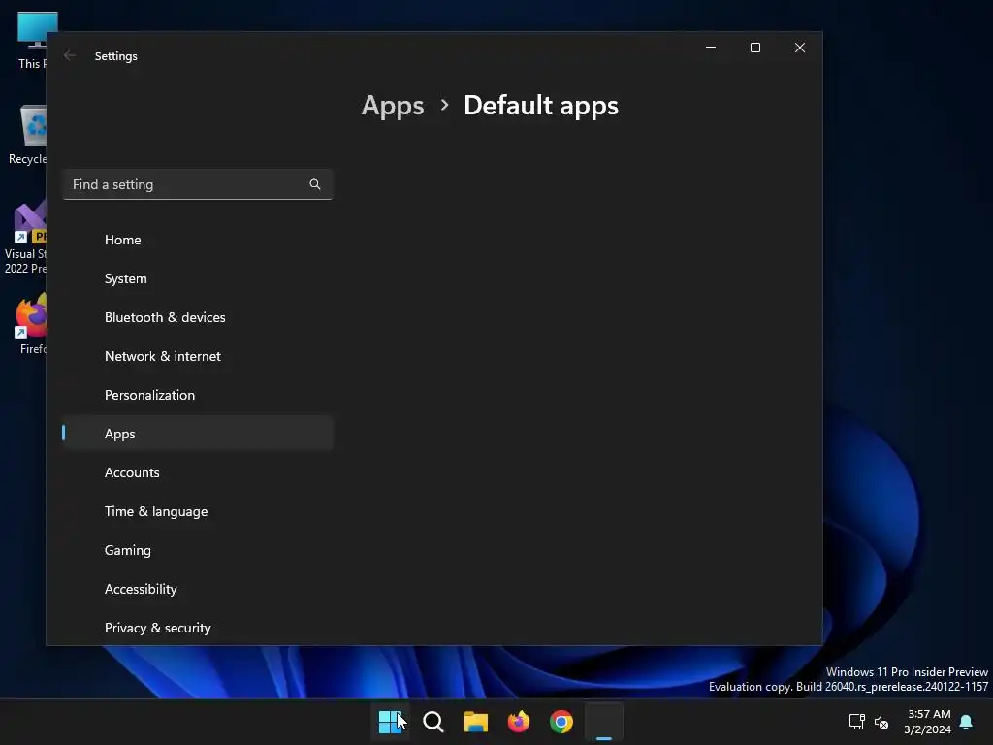Click the network status tray icon
Screen dimensions: 993x745
(x=856, y=722)
